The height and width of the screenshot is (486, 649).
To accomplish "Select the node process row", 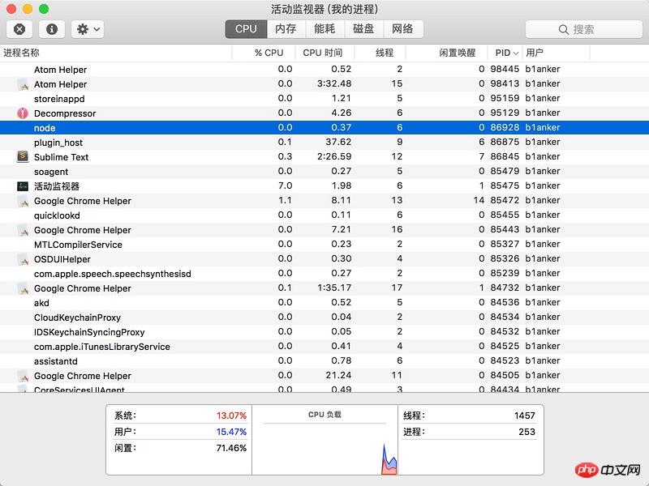I will pyautogui.click(x=324, y=128).
